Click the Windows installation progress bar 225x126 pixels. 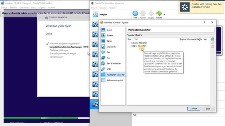pyautogui.click(x=47, y=118)
